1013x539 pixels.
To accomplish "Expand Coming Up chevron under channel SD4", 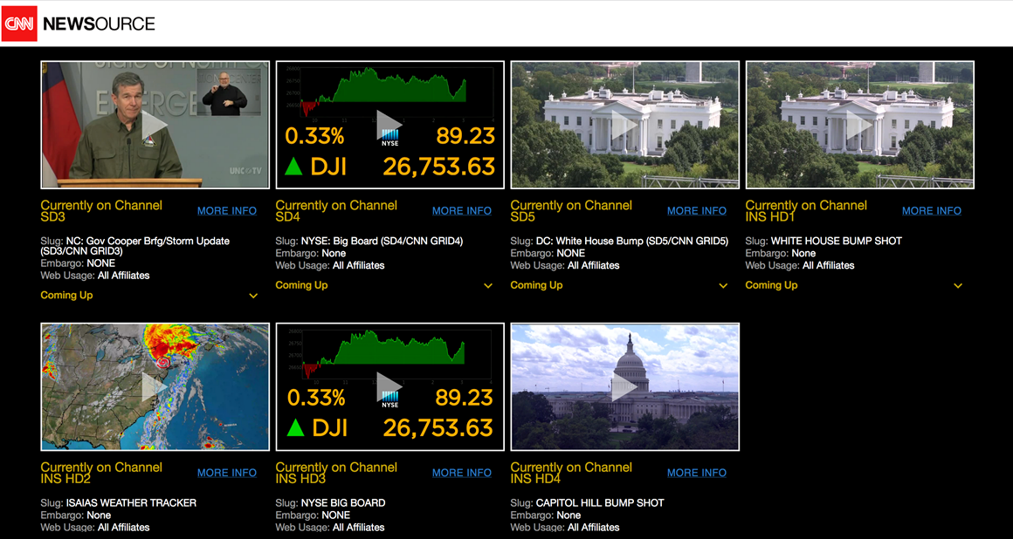I will [488, 286].
